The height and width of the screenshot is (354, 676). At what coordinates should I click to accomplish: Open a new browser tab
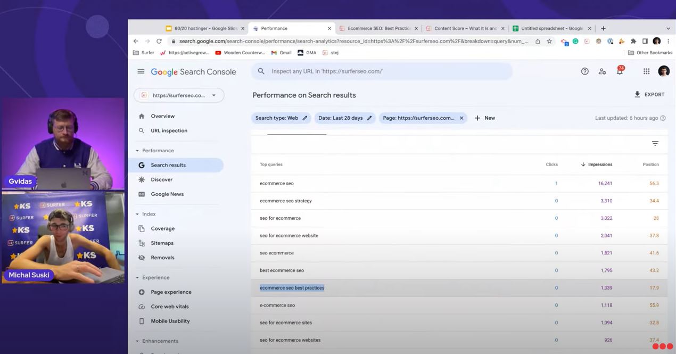(603, 28)
